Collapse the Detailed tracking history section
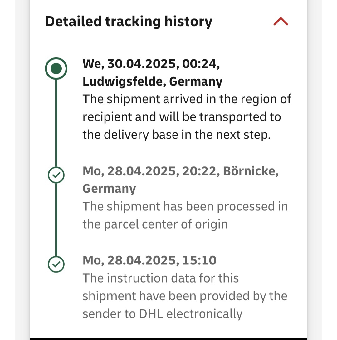This screenshot has height=340, width=337. [281, 22]
